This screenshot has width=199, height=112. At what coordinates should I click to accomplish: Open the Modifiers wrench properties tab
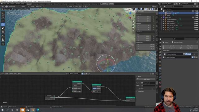pyautogui.click(x=160, y=68)
